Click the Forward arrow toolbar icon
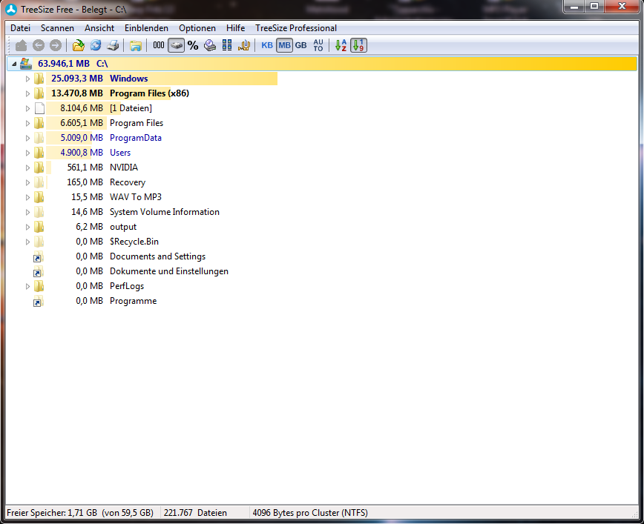The height and width of the screenshot is (524, 644). click(x=56, y=45)
